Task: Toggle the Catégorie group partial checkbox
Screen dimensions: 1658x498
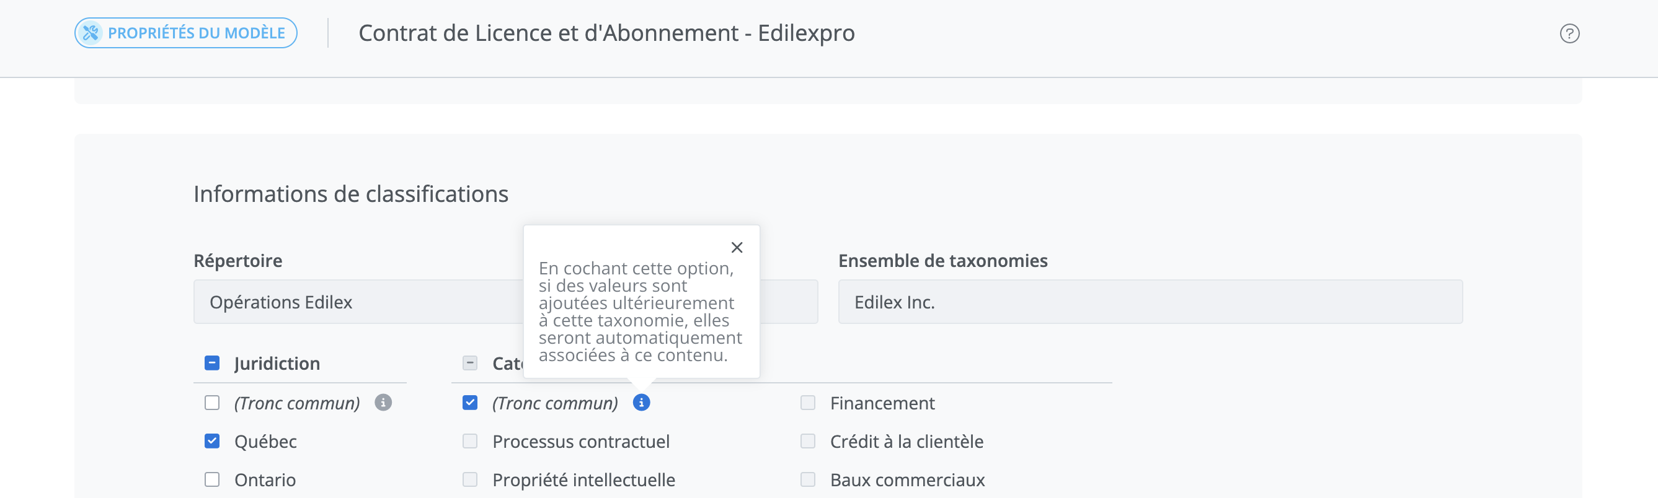Action: pos(470,363)
